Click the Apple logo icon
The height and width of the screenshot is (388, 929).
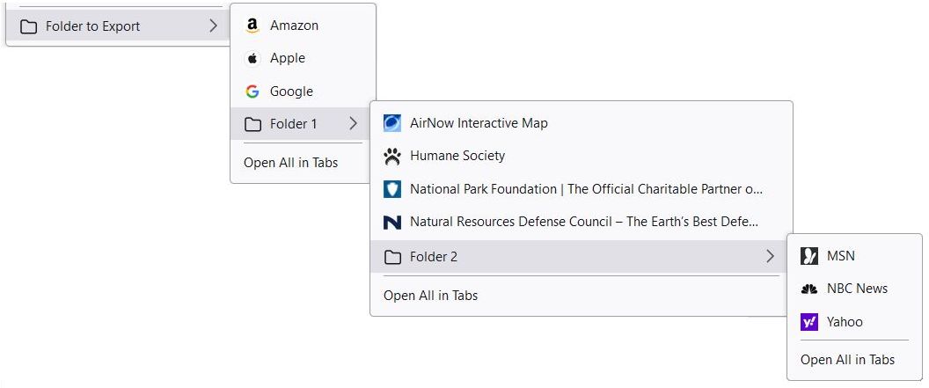pyautogui.click(x=252, y=59)
